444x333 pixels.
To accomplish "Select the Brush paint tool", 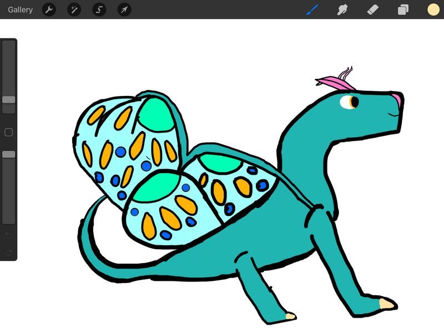I will click(x=312, y=9).
